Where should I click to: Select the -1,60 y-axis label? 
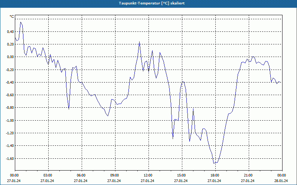point(10,159)
